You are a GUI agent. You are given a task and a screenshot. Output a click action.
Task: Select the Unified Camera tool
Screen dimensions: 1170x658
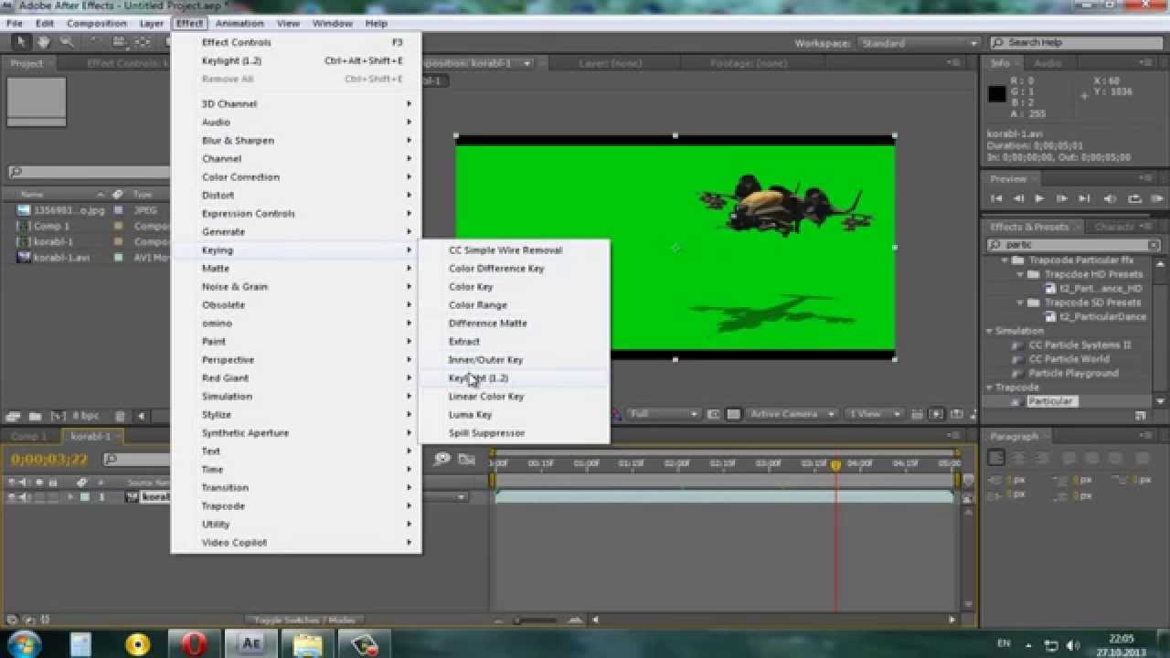pyautogui.click(x=119, y=42)
